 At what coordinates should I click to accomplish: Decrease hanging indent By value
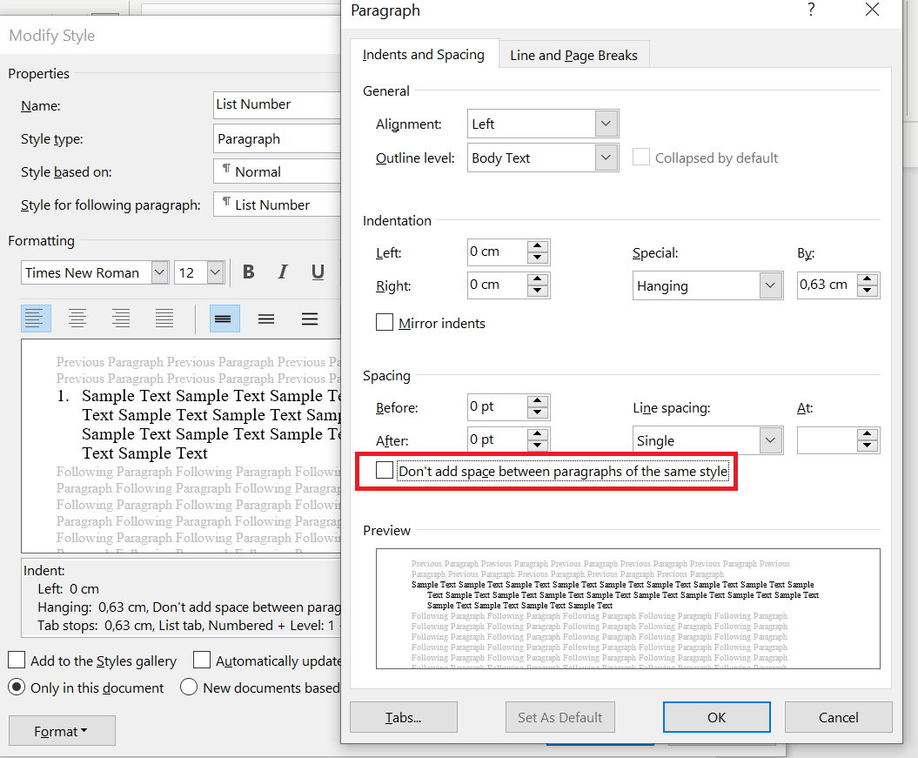point(868,291)
